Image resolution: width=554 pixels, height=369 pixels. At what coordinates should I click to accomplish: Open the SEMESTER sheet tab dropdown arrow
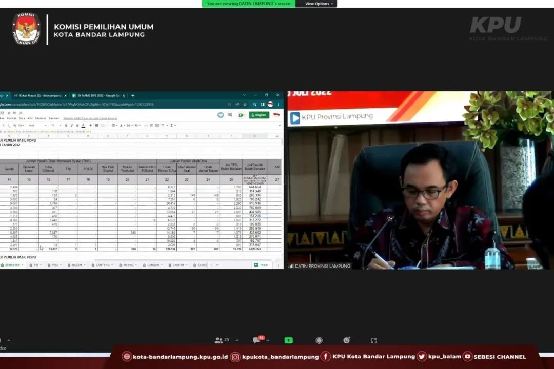(23, 265)
